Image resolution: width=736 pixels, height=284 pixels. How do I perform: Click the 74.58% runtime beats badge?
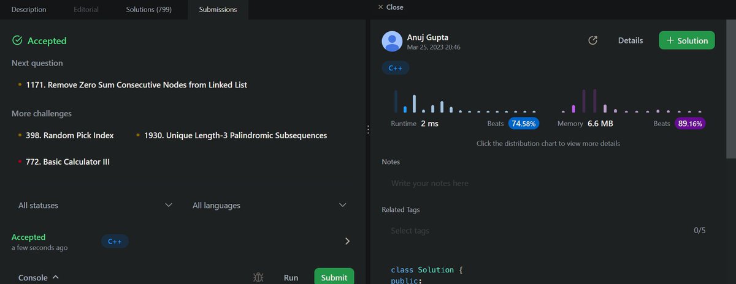[524, 124]
